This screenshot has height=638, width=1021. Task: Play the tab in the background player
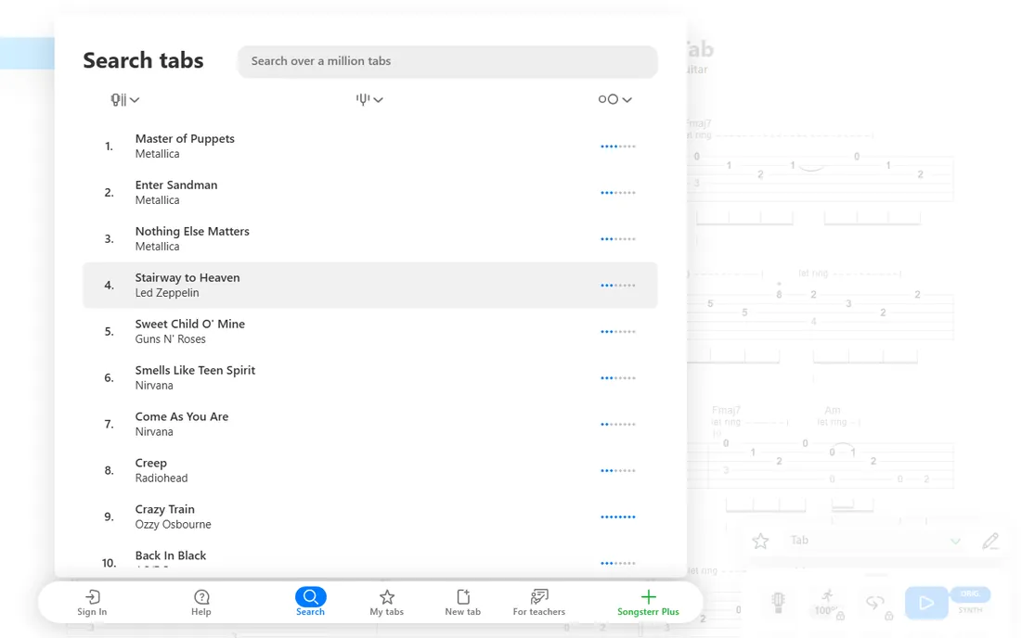[x=926, y=603]
